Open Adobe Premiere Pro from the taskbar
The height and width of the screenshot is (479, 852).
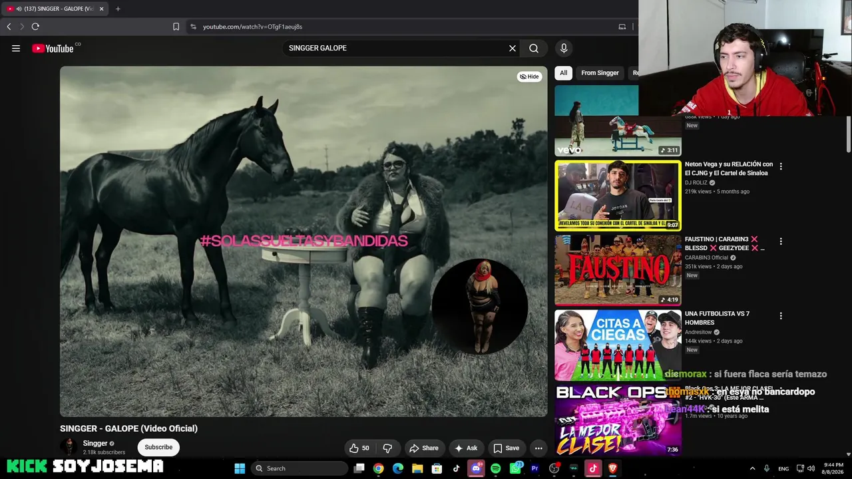pyautogui.click(x=534, y=468)
